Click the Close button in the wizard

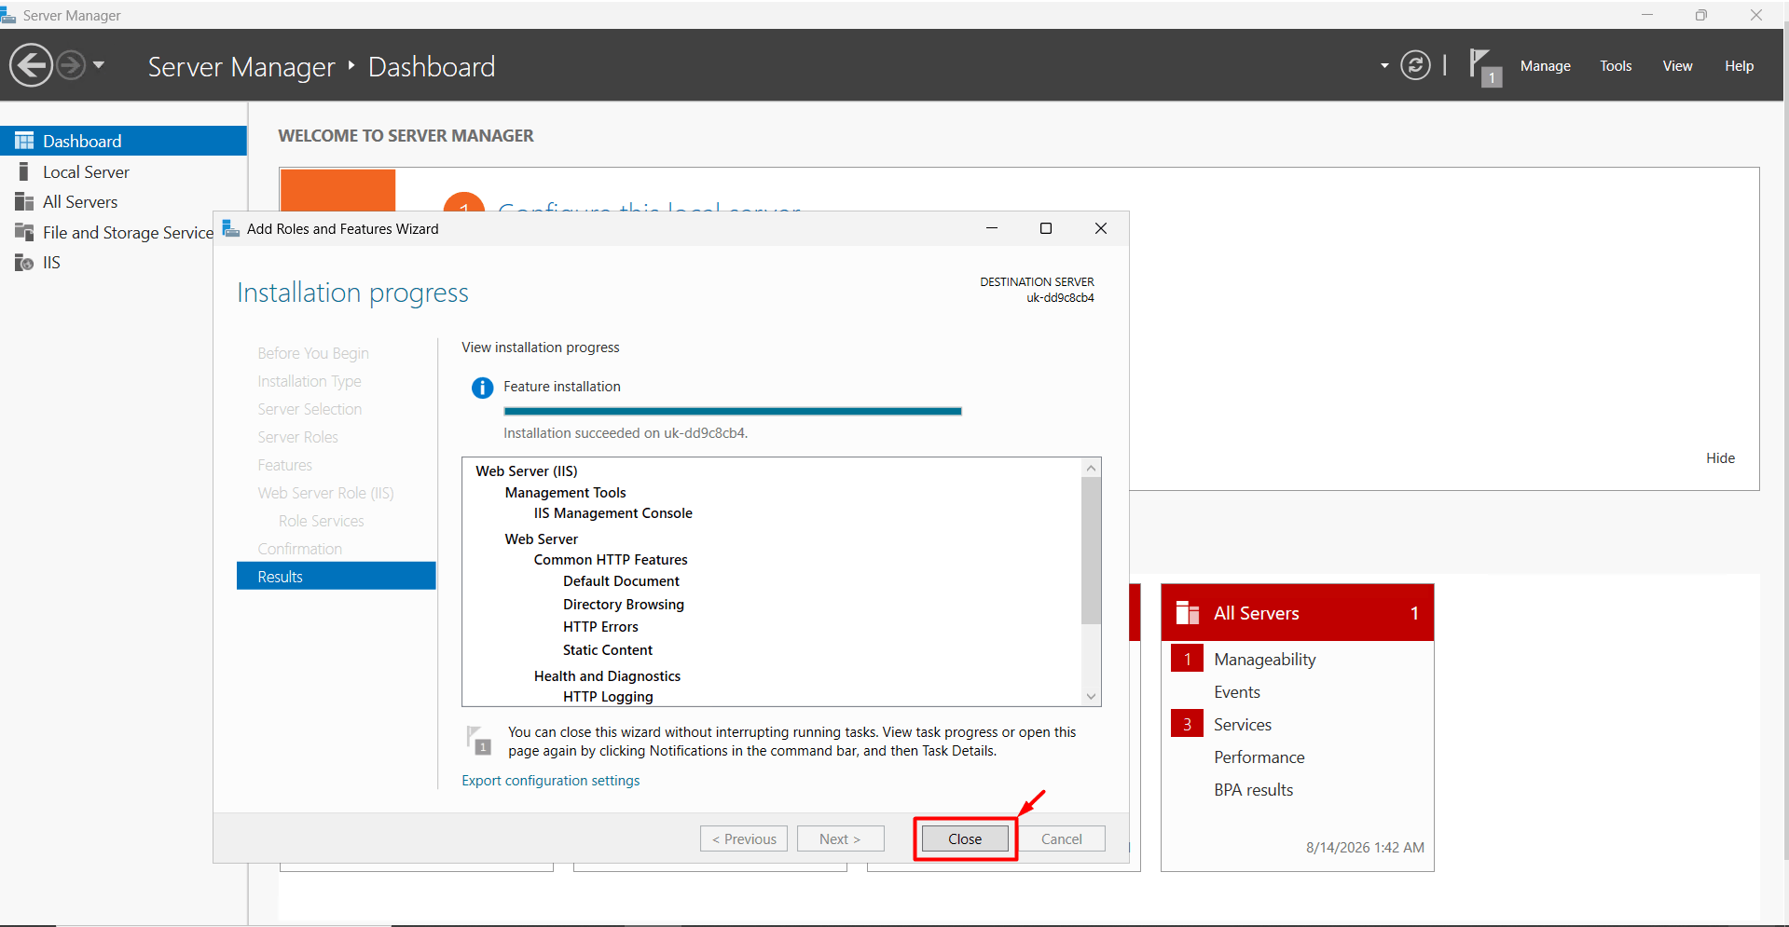point(965,839)
